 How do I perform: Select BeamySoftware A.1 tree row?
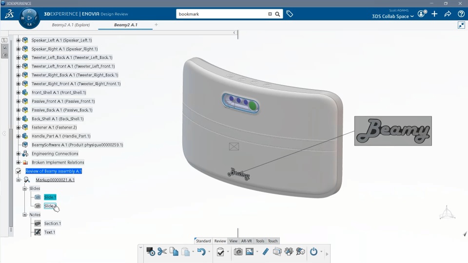pyautogui.click(x=78, y=145)
